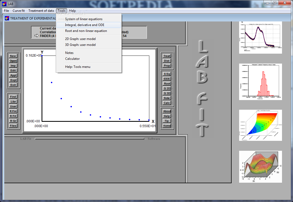293x202 pixels.
Task: Click the Open button
Action: coord(13,61)
